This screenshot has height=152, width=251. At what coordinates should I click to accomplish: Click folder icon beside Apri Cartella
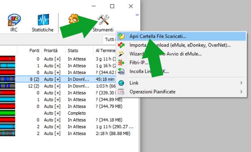tap(121, 36)
